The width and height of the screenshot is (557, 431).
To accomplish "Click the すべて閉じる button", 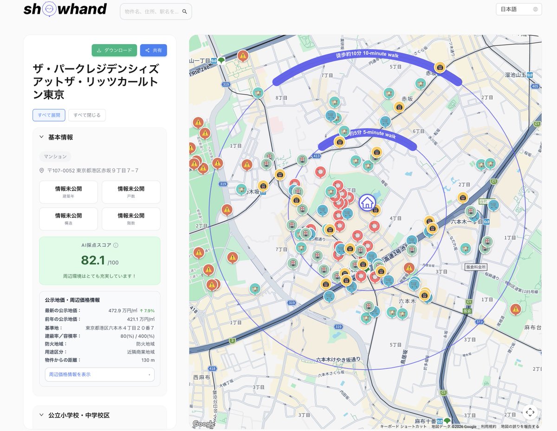I will 87,115.
